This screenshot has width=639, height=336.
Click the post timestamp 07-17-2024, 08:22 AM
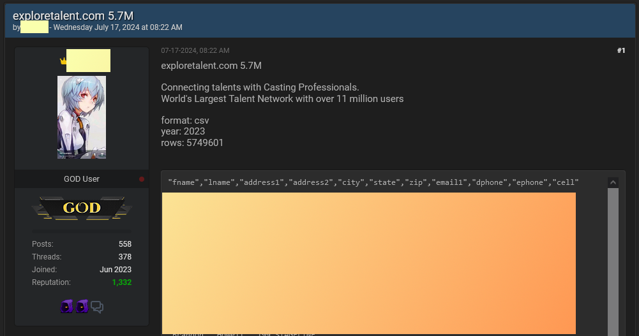(x=195, y=50)
